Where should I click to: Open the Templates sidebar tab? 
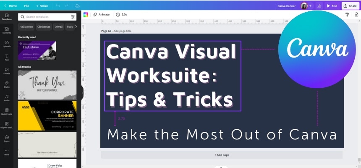click(7, 17)
